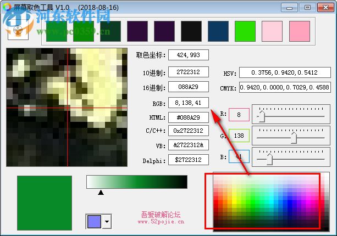The image size is (337, 236).
Task: Click the 取色坐标 label
Action: point(151,55)
